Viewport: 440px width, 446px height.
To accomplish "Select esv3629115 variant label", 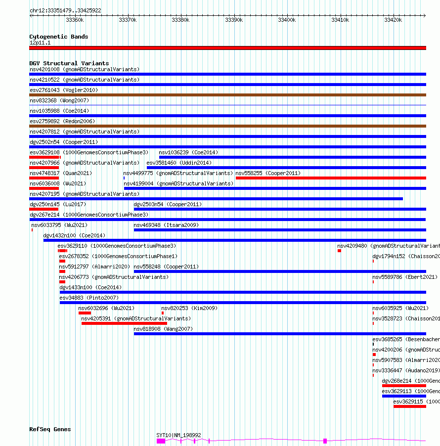I will click(x=417, y=401).
